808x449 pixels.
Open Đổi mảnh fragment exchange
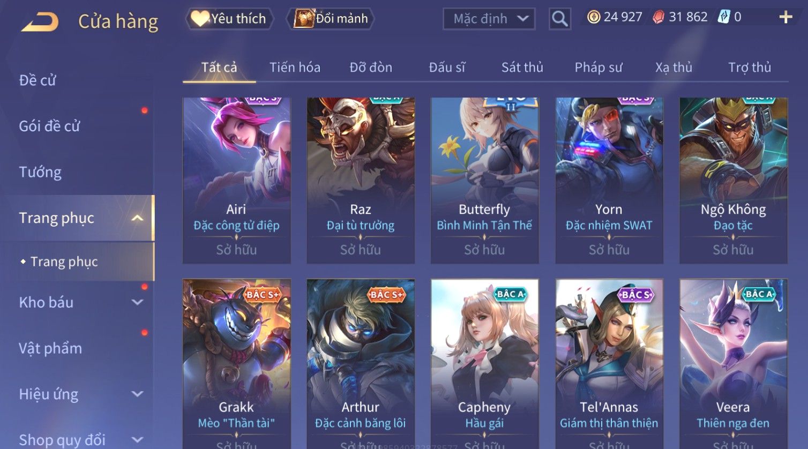point(331,19)
